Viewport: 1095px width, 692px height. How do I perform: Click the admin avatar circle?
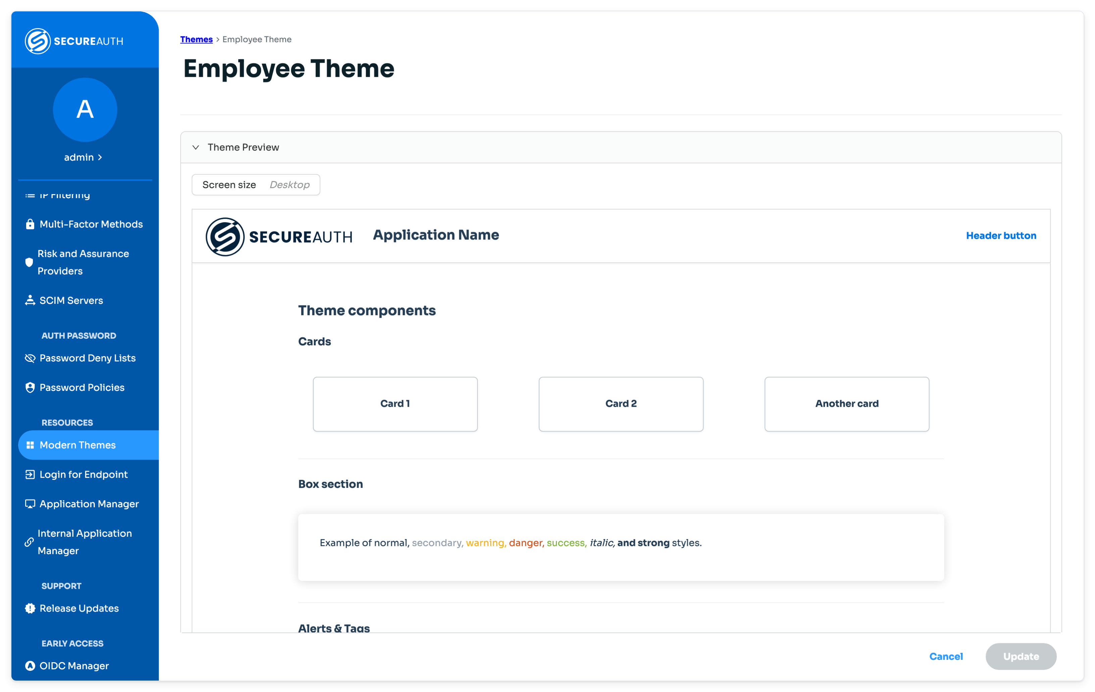click(x=85, y=110)
